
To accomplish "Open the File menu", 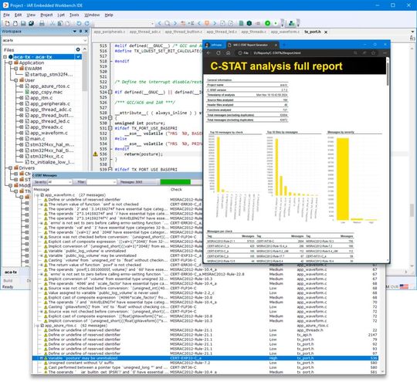I will point(6,15).
